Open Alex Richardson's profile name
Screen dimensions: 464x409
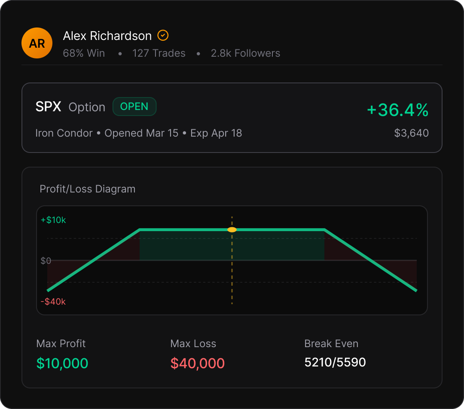click(107, 36)
